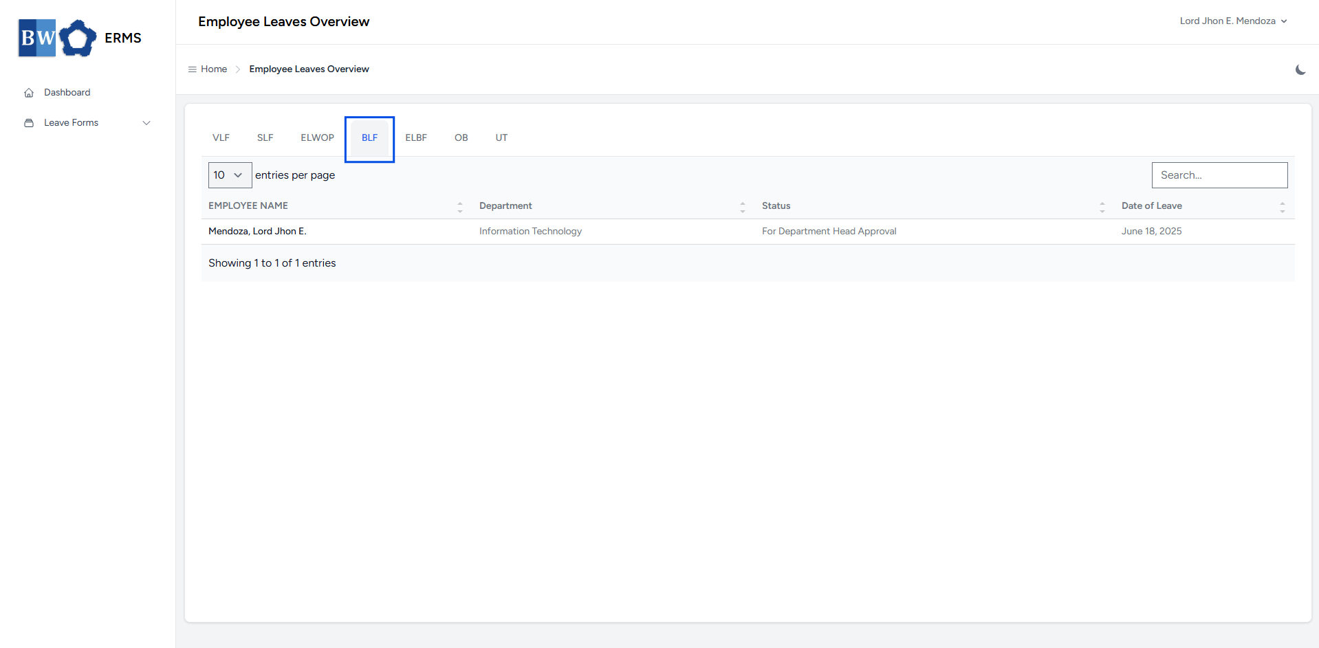The image size is (1319, 648).
Task: Switch to the ELBF tab
Action: (416, 138)
